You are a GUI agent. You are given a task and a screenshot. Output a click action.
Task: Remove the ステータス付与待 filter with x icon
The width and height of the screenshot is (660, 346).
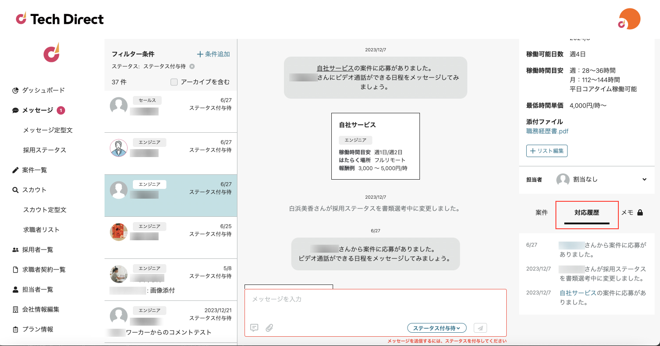tap(192, 66)
